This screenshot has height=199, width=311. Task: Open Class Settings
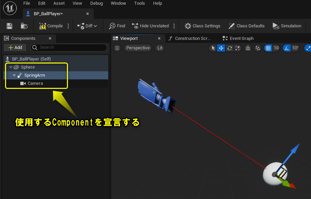pyautogui.click(x=202, y=26)
